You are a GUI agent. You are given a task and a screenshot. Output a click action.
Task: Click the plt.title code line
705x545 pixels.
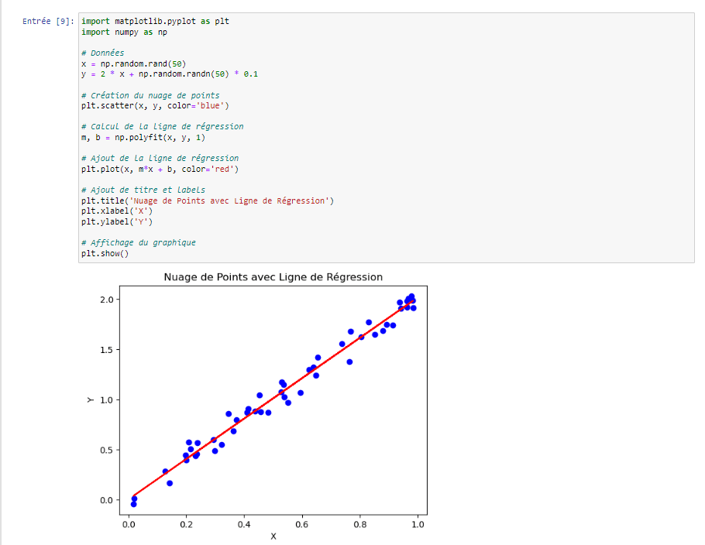click(207, 201)
